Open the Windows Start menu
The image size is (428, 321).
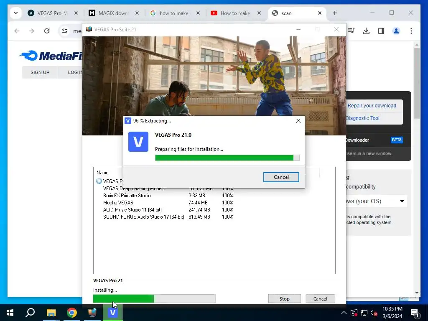(x=10, y=313)
